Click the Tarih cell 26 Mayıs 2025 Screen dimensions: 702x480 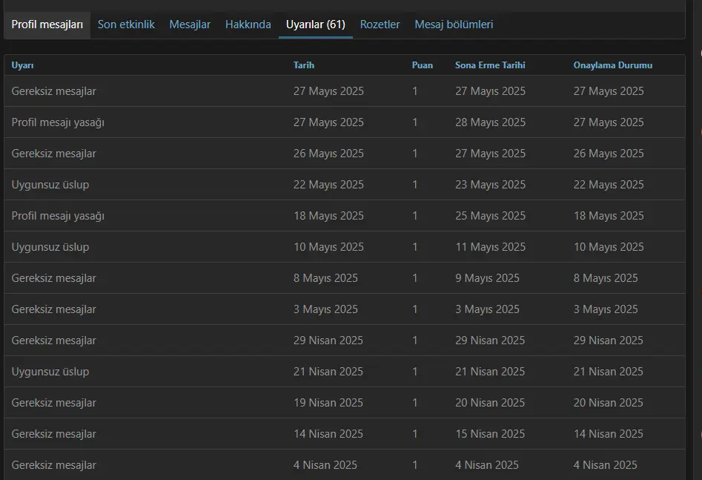pos(328,154)
